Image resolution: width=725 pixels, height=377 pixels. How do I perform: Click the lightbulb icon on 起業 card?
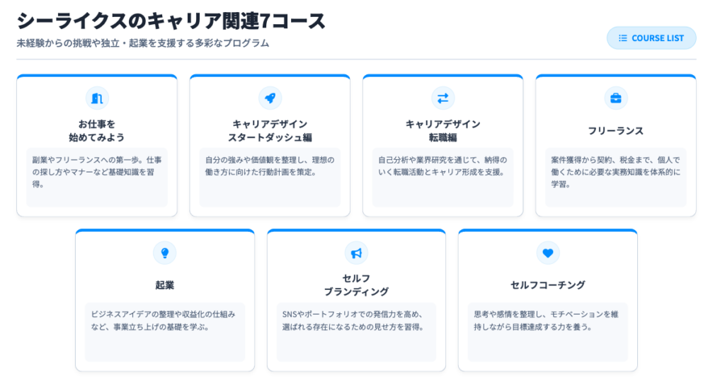coord(165,253)
